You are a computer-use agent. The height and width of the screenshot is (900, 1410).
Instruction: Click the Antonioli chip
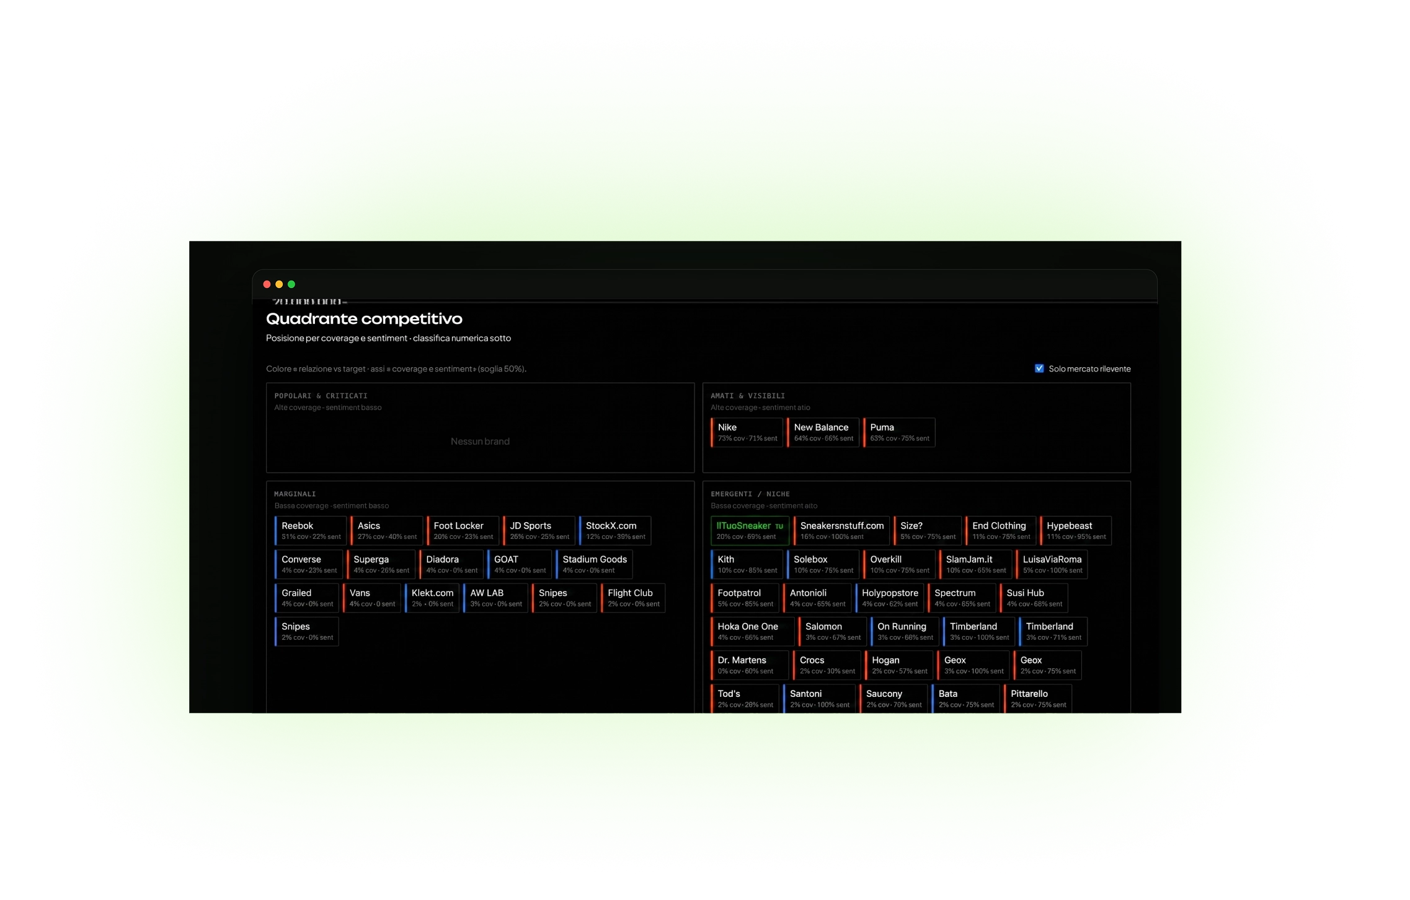pyautogui.click(x=817, y=598)
